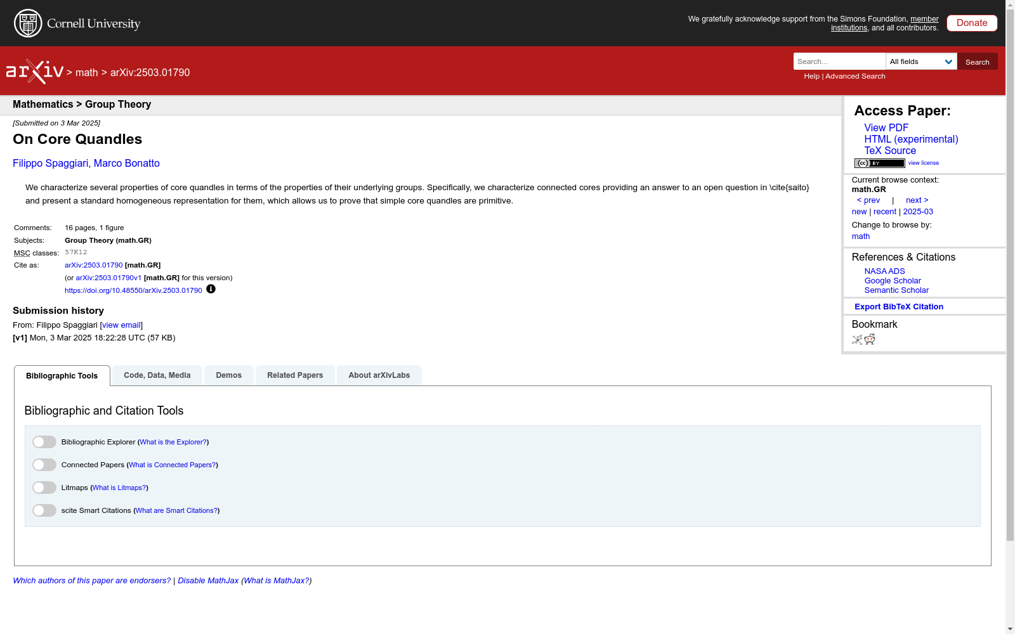Open What is the Explorer? link
Viewport: 1015px width, 634px height.
click(173, 442)
